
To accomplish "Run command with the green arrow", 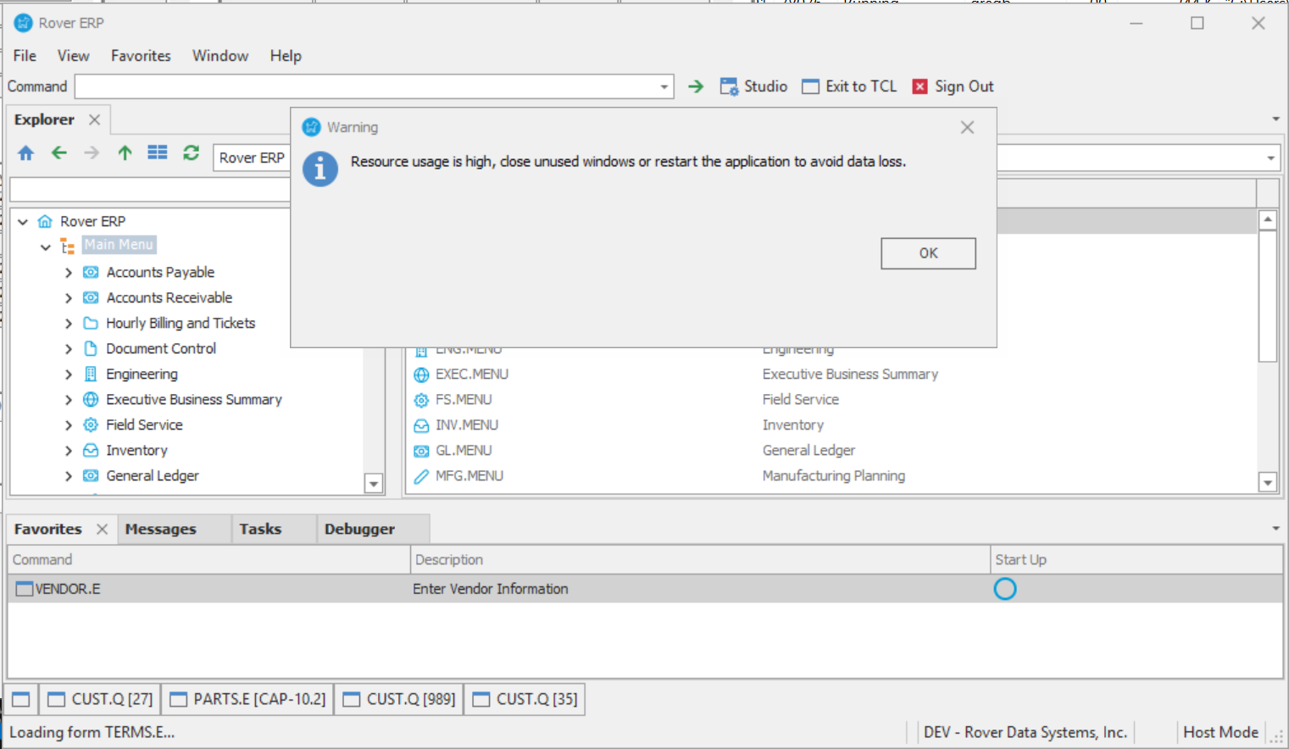I will click(696, 86).
